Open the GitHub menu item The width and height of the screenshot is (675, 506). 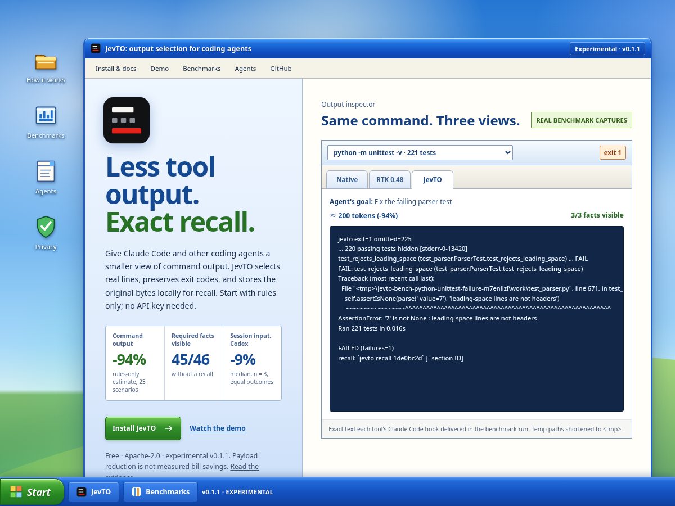point(281,69)
